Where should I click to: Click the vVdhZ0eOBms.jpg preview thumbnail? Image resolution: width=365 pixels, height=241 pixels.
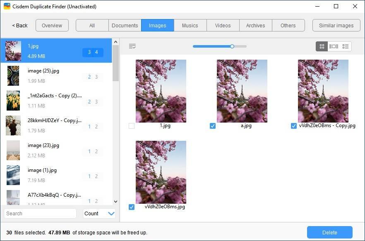[x=161, y=172]
